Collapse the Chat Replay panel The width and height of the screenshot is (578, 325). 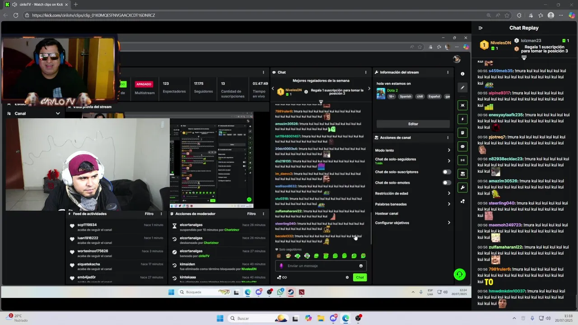click(480, 28)
